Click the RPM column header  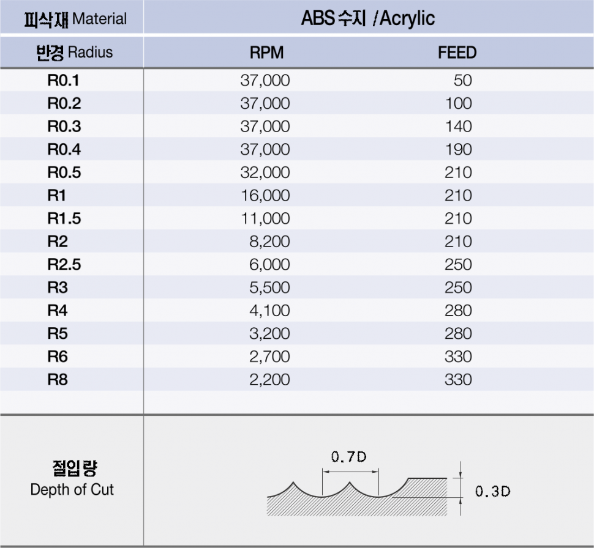pyautogui.click(x=266, y=53)
